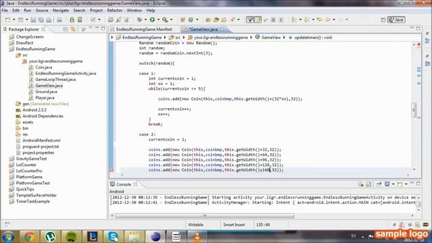
Task: Open the Run button dropdown arrow
Action: tap(159, 20)
